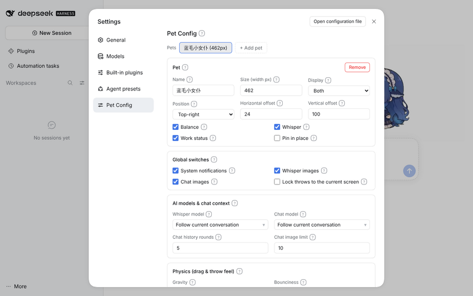Image resolution: width=473 pixels, height=296 pixels.
Task: Click the help icon beside Whisper model
Action: pyautogui.click(x=209, y=214)
